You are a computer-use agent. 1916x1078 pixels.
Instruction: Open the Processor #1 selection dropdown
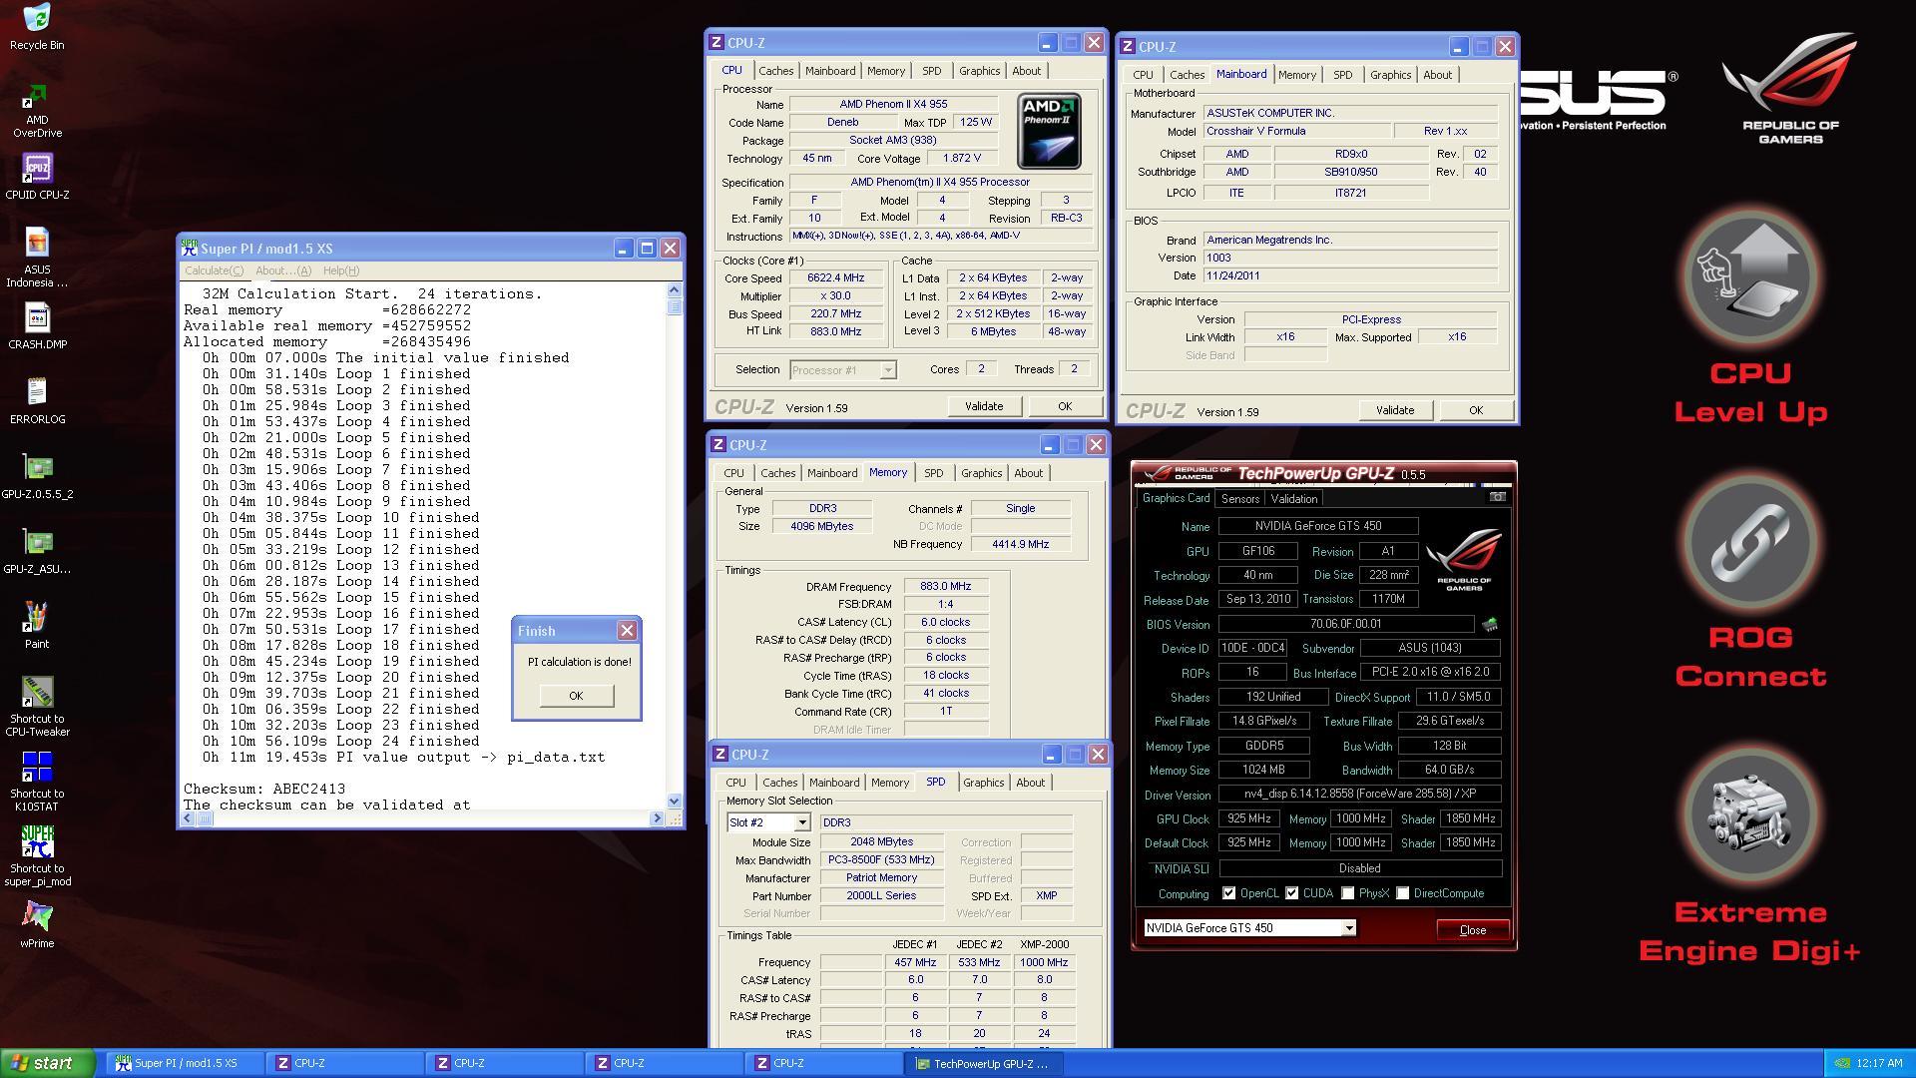coord(842,370)
